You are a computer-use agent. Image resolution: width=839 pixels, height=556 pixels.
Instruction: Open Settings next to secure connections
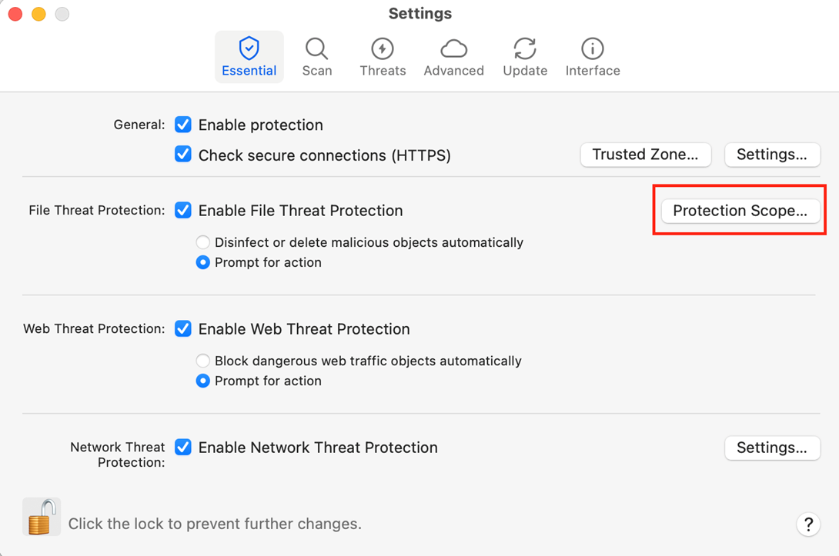(771, 155)
